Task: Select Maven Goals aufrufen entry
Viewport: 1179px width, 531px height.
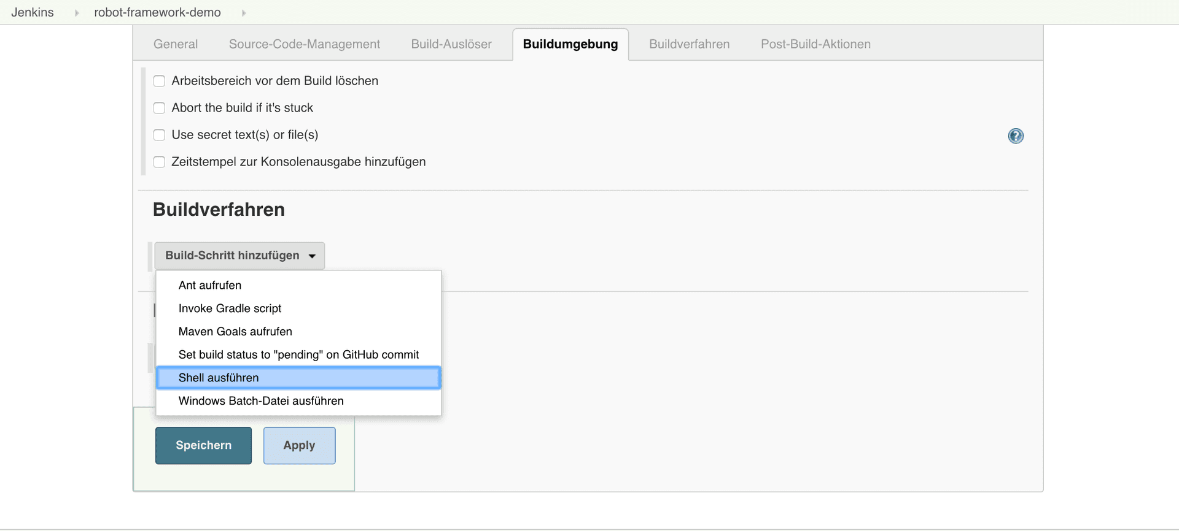Action: (235, 332)
